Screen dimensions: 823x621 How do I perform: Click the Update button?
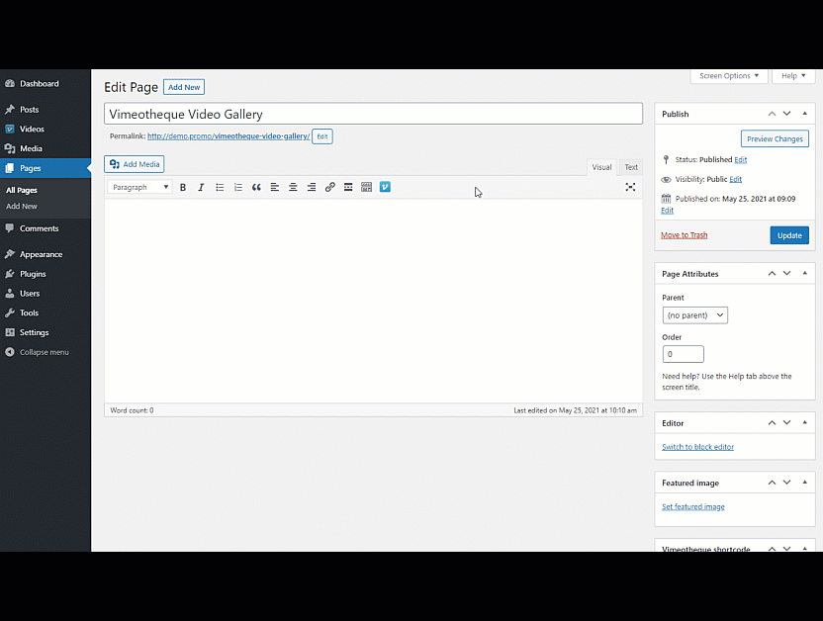point(789,235)
